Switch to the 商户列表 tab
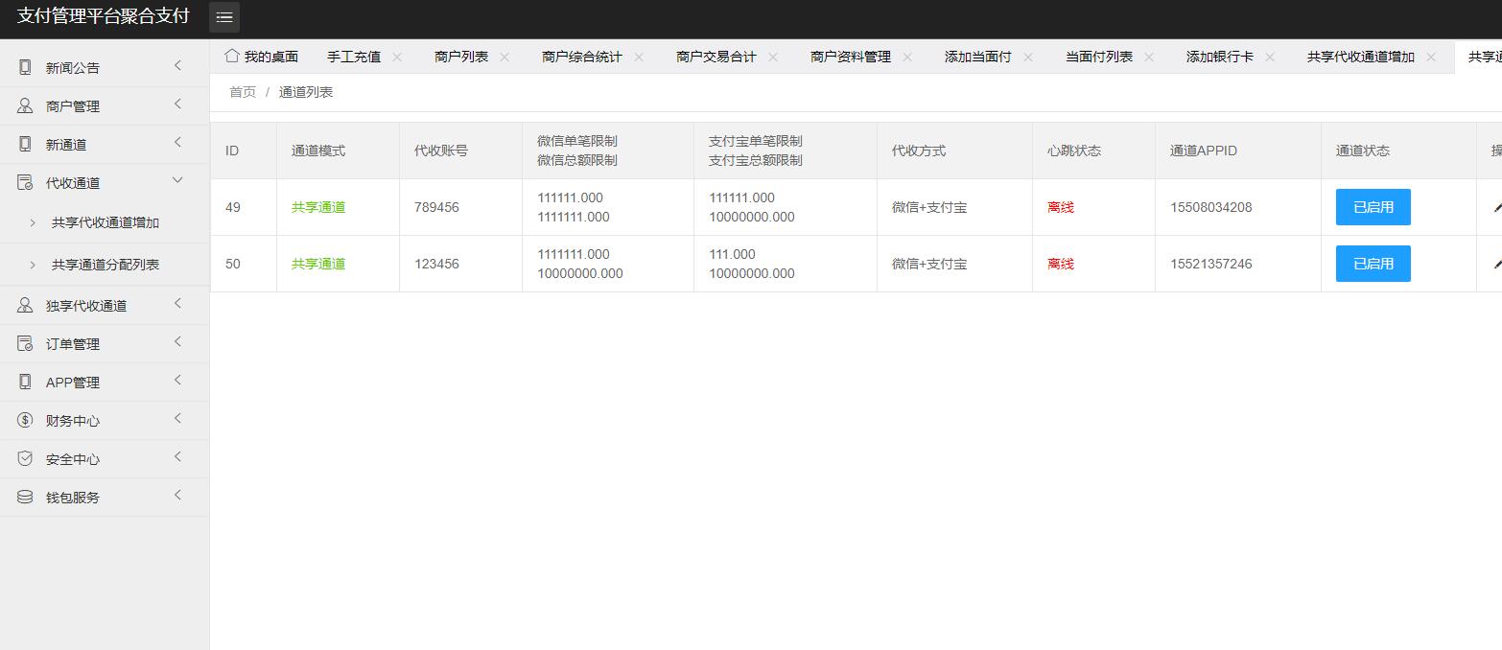This screenshot has width=1502, height=650. click(460, 57)
